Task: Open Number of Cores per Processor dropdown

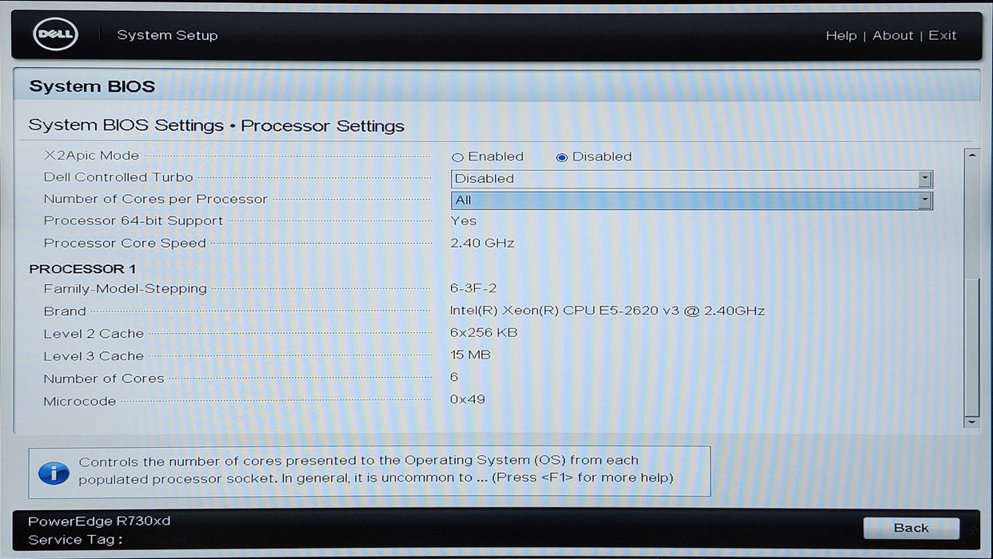Action: pos(692,200)
